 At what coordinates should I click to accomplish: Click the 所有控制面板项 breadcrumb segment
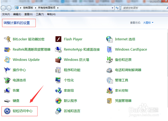[47, 8]
